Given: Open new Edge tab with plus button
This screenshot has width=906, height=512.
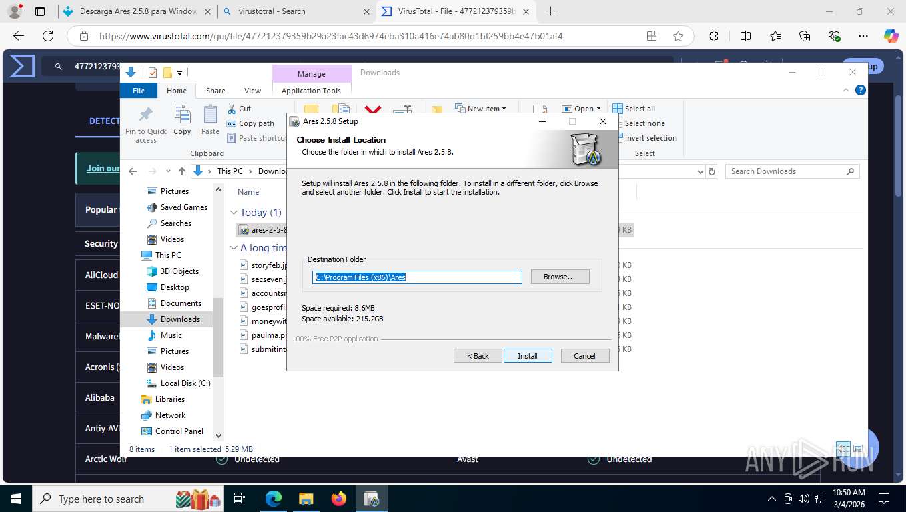Looking at the screenshot, I should 550,11.
